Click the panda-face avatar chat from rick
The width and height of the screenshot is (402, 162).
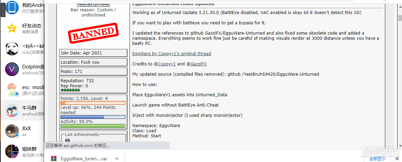click(12, 49)
